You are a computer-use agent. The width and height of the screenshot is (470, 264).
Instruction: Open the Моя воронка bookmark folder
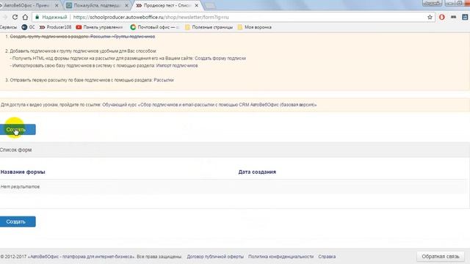(x=255, y=27)
